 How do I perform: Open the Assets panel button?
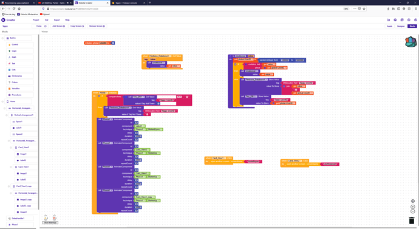pos(390,26)
